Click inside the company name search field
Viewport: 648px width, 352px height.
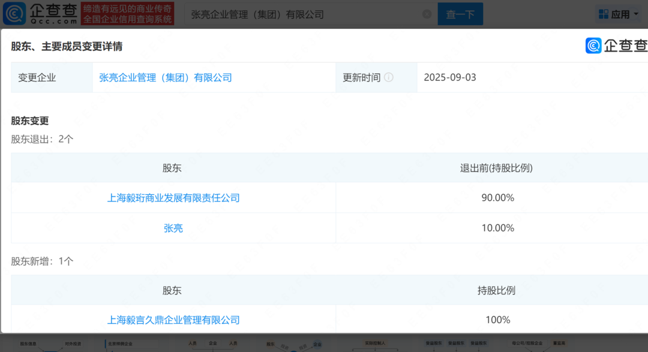[300, 14]
